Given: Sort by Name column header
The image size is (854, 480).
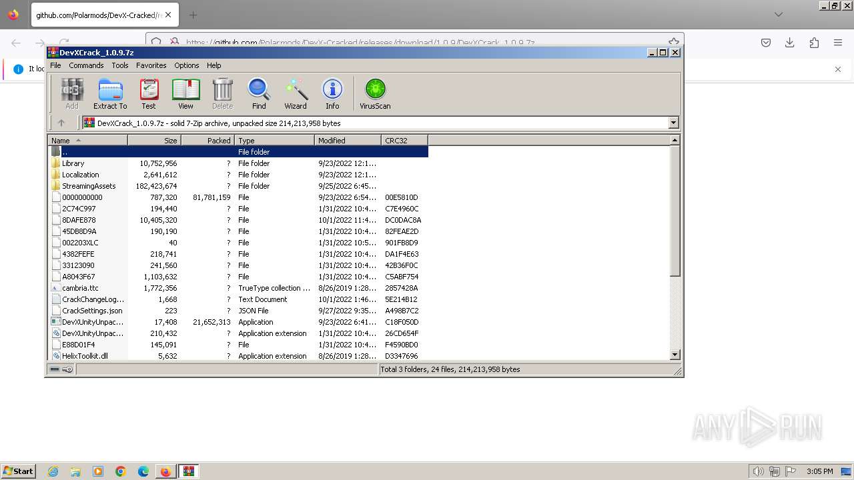Looking at the screenshot, I should tap(87, 140).
